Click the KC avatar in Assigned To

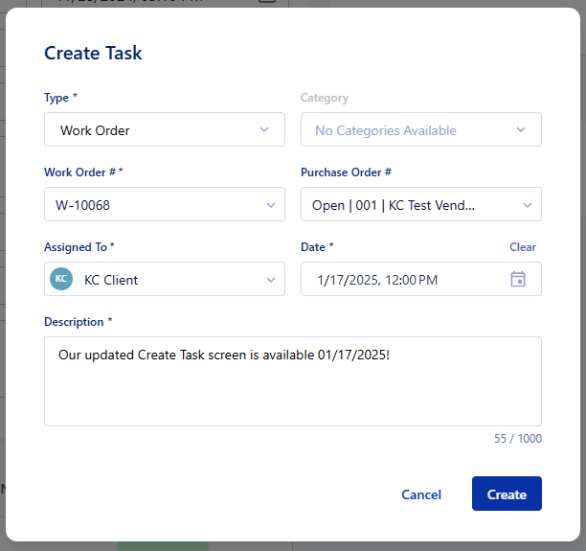click(x=61, y=279)
